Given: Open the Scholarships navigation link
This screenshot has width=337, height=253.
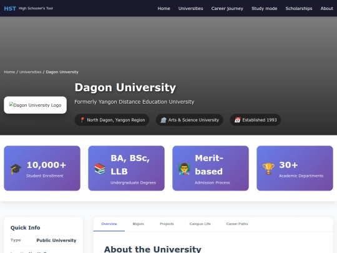Looking at the screenshot, I should [x=299, y=8].
